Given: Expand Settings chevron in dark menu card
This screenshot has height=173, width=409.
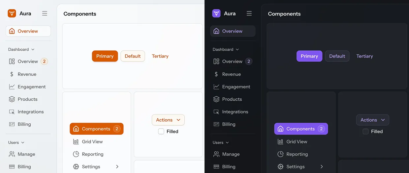Looking at the screenshot, I should coord(322,167).
